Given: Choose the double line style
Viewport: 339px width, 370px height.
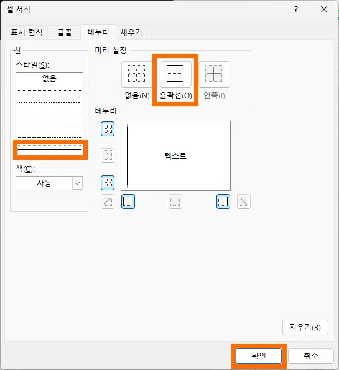Looking at the screenshot, I should pos(49,150).
